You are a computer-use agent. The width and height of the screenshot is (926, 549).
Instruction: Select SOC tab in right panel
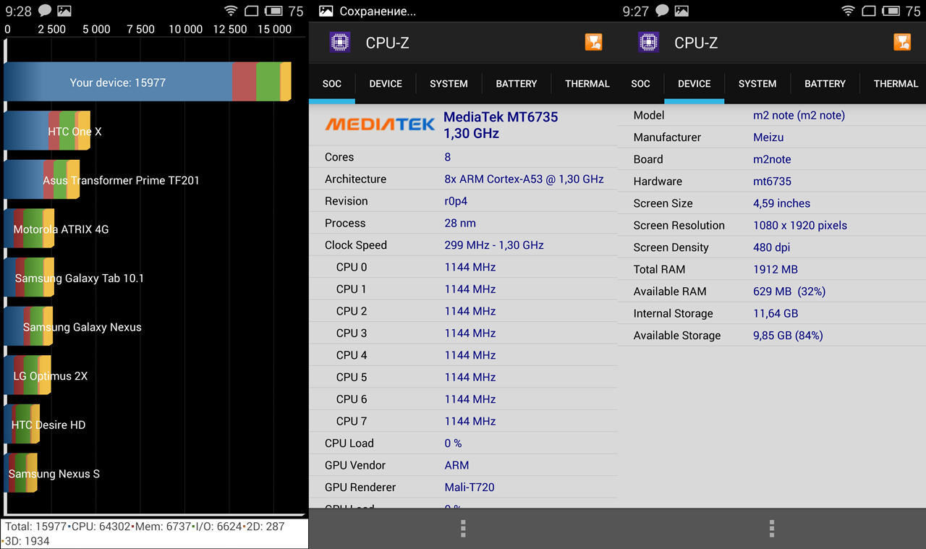[641, 84]
